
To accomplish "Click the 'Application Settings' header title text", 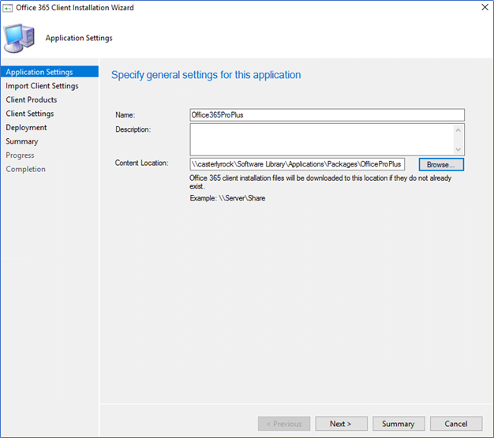I will pos(79,38).
